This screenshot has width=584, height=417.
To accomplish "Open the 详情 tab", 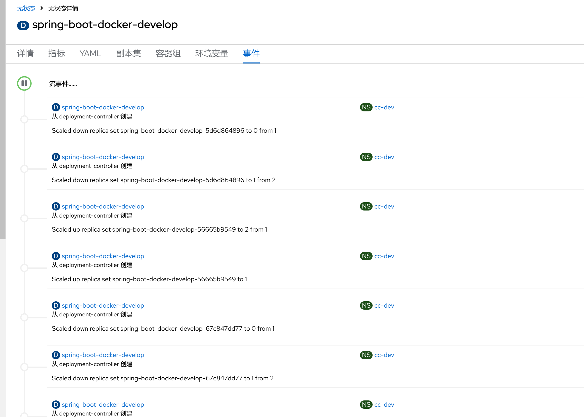I will click(25, 53).
